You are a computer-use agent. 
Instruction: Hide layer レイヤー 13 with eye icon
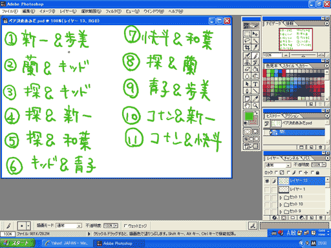[267, 181]
